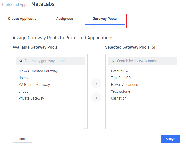Select OPSWAT Hosted Gateway from available list
The image size is (186, 147).
(x=38, y=71)
